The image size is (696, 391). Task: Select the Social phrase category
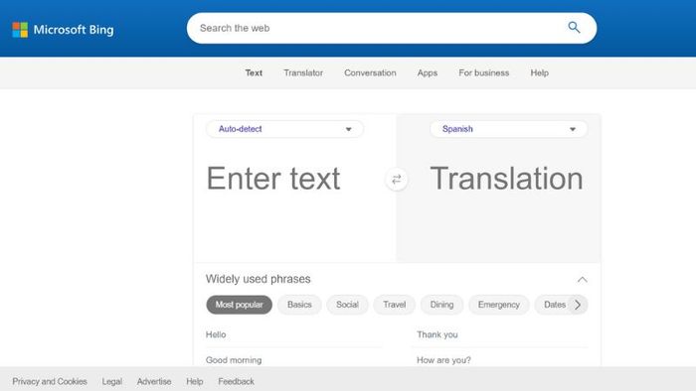coord(347,305)
